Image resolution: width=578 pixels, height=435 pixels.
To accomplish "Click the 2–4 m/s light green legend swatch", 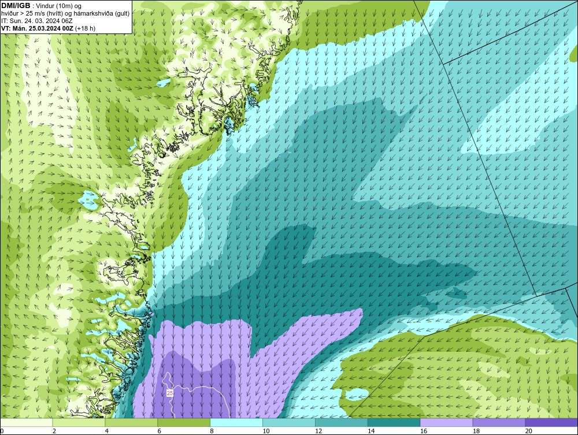I will pos(79,422).
